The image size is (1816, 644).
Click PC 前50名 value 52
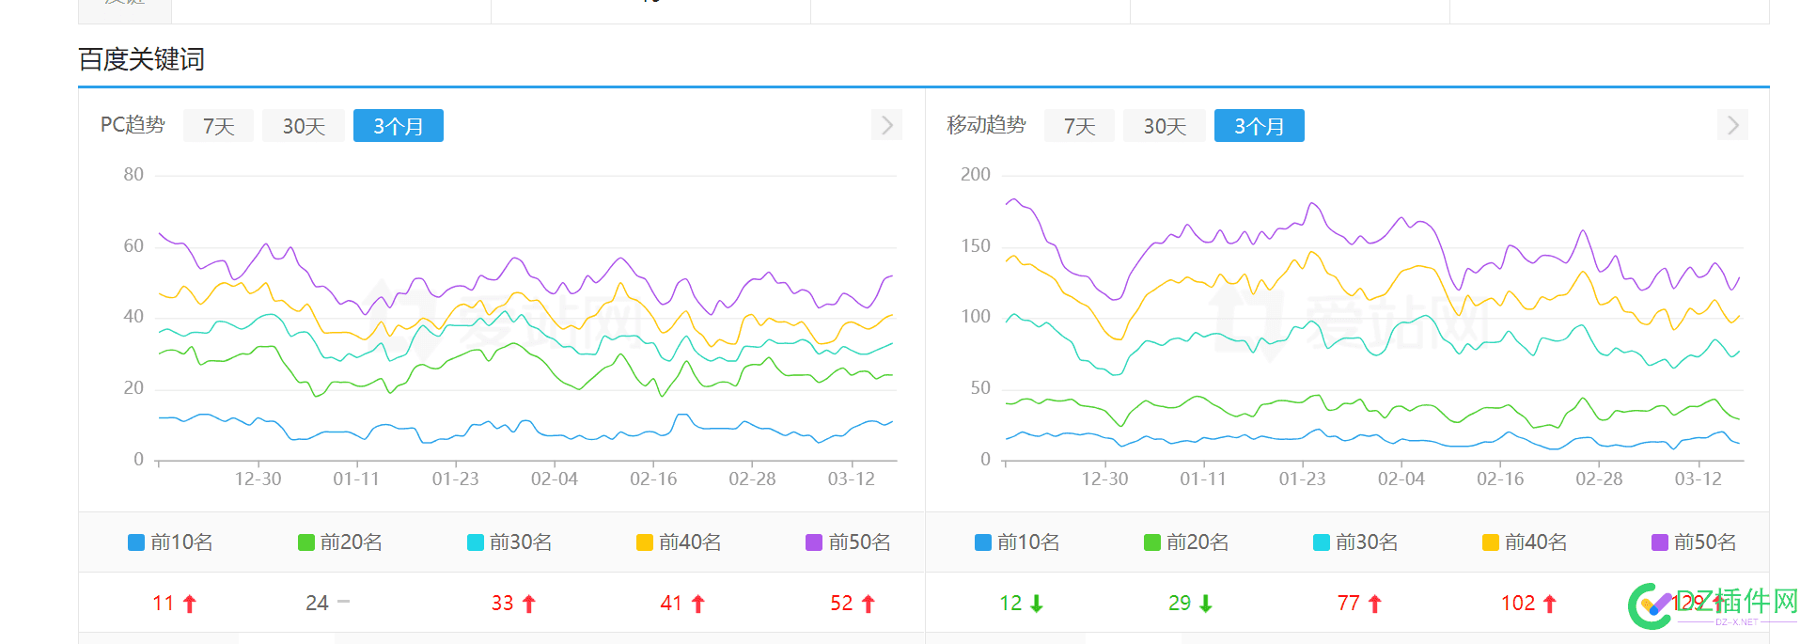click(841, 604)
